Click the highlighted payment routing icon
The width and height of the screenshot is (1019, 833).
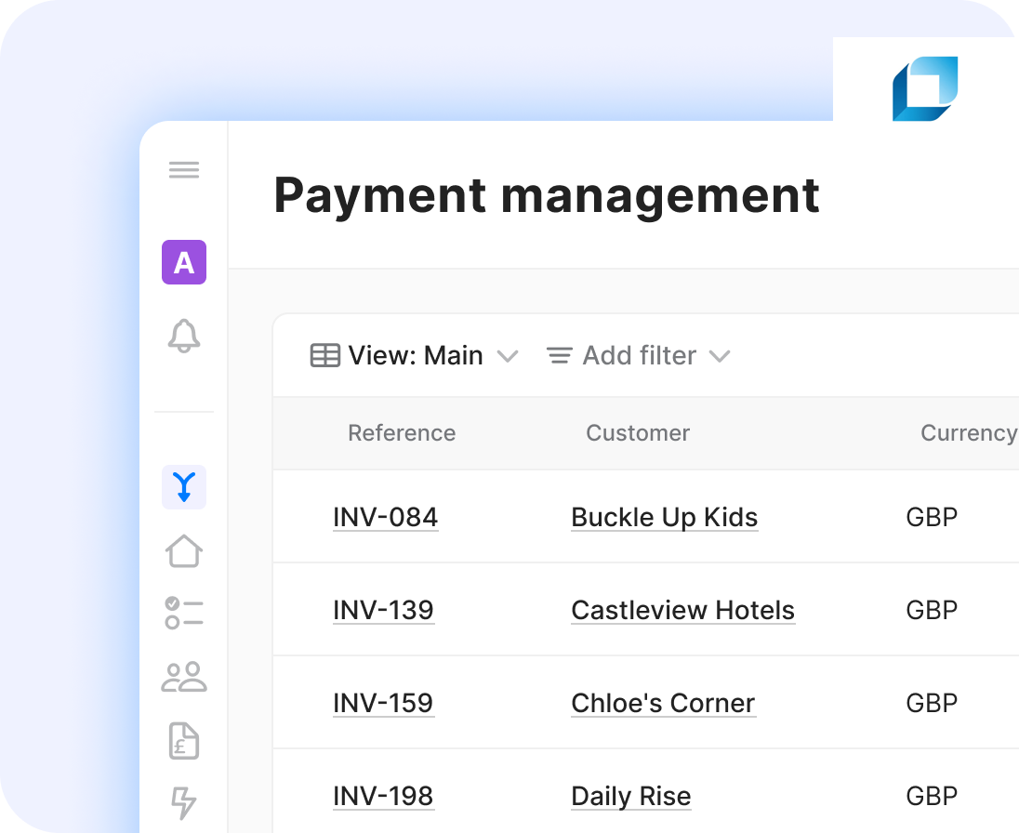point(183,487)
